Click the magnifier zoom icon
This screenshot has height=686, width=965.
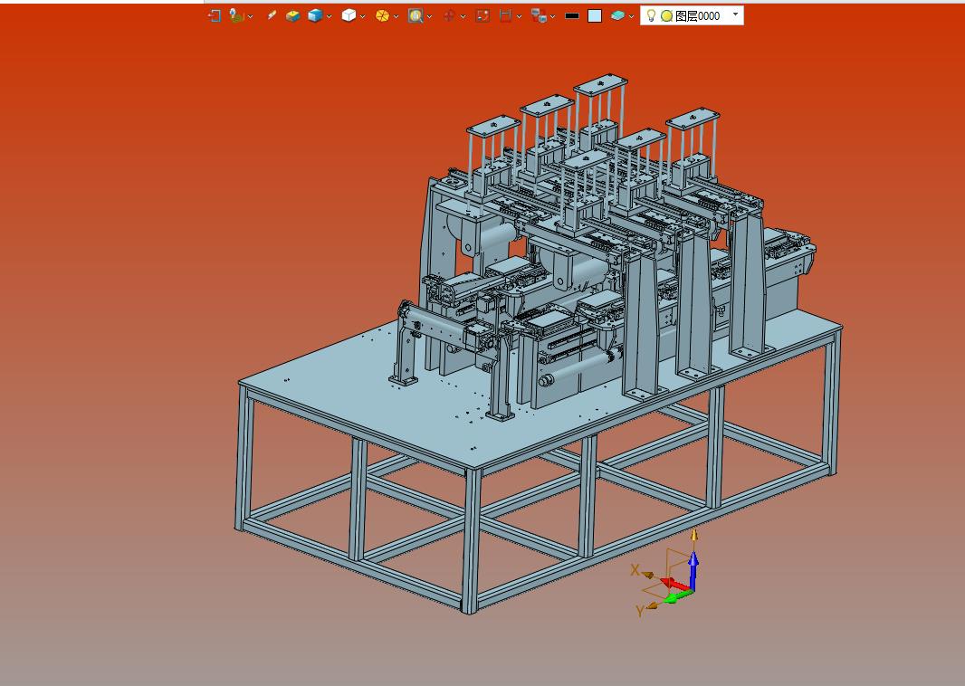(x=416, y=16)
